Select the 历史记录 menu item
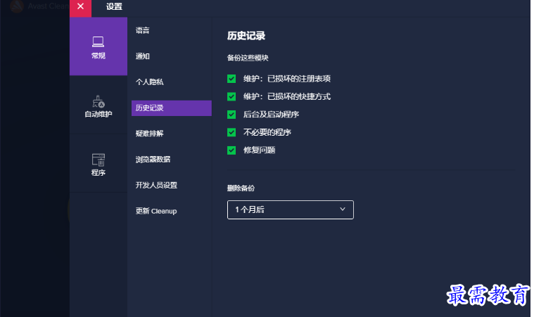Screen dimensions: 534x317 171,108
